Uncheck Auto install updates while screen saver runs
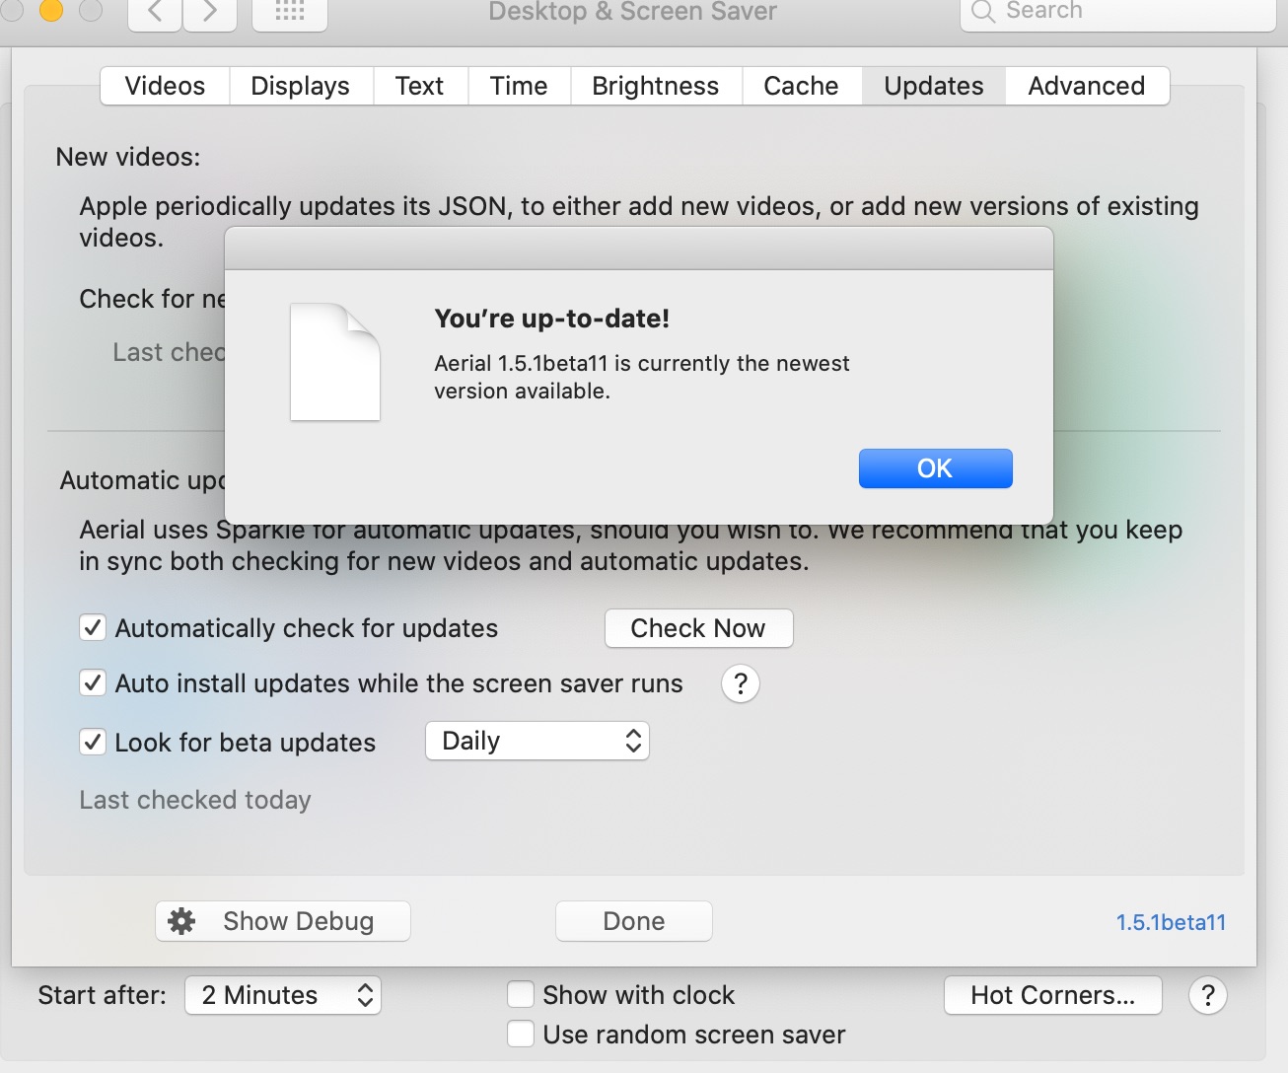This screenshot has width=1288, height=1073. coord(93,683)
